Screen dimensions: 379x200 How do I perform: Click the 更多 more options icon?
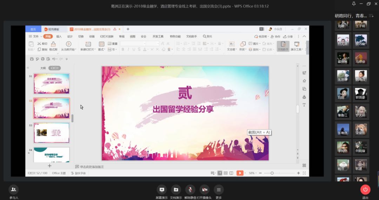[219, 189]
